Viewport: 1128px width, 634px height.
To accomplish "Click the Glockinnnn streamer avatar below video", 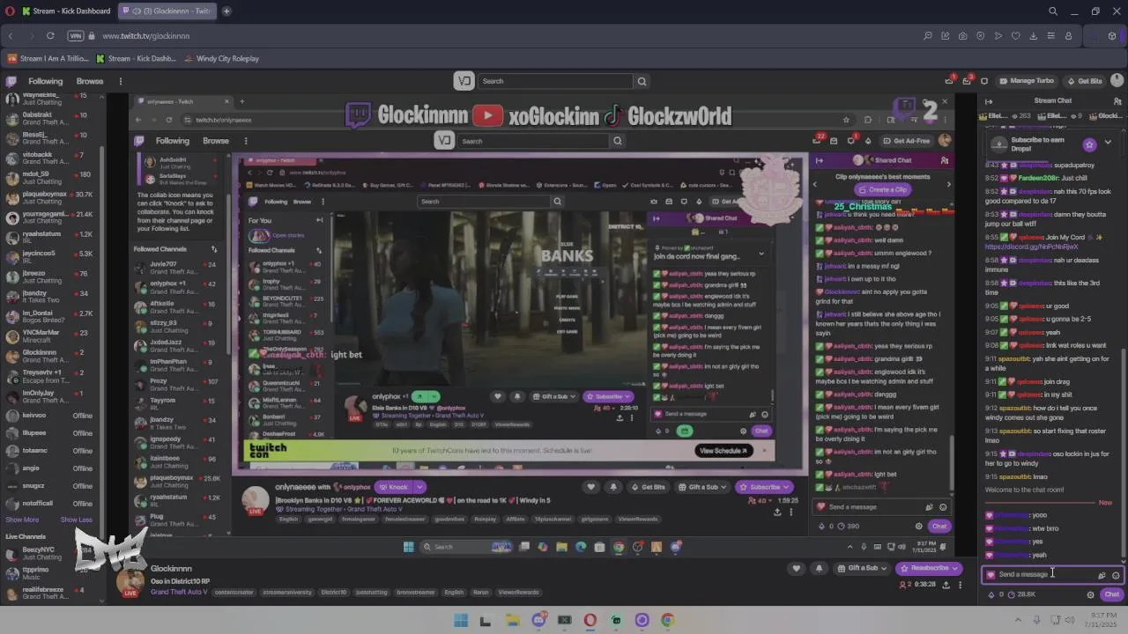I will (130, 580).
